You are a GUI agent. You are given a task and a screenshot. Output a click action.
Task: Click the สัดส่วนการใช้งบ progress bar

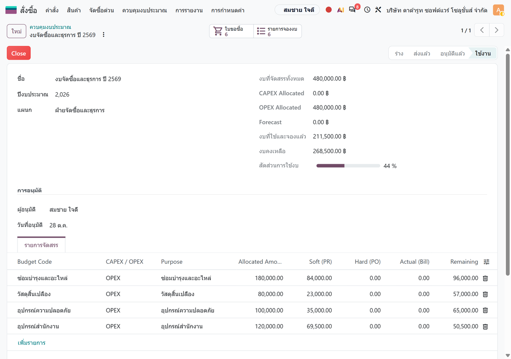pos(348,166)
